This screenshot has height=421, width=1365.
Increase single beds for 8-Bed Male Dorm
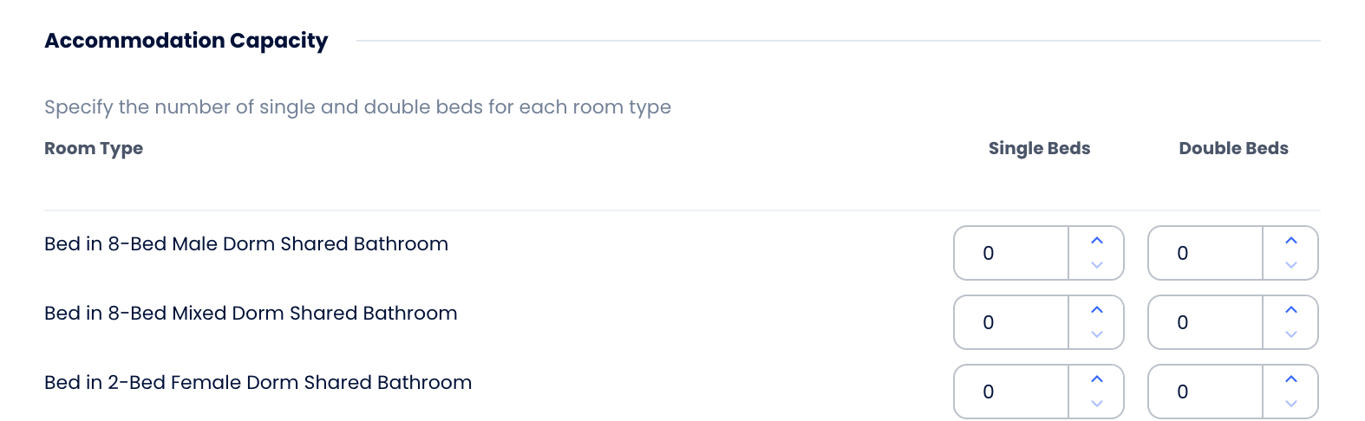point(1097,241)
